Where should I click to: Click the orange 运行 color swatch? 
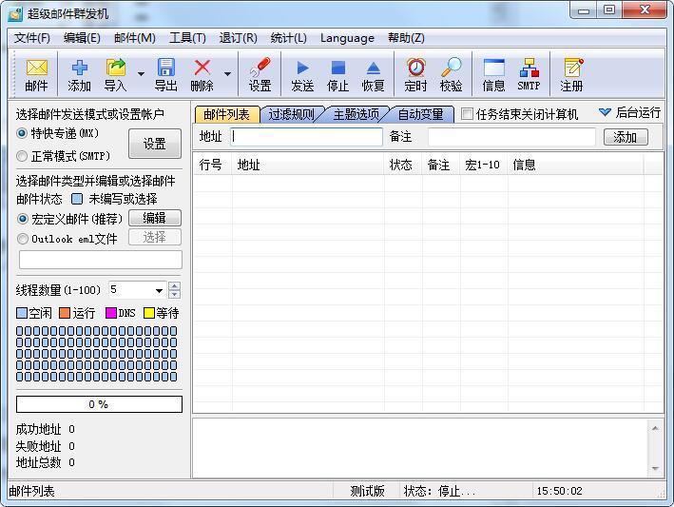click(65, 313)
